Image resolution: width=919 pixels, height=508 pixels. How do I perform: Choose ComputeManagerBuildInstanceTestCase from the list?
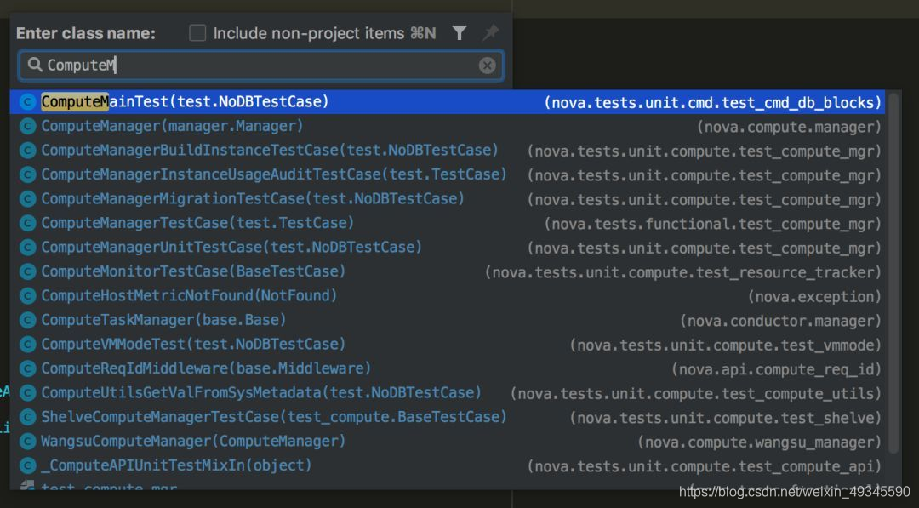[x=270, y=151]
